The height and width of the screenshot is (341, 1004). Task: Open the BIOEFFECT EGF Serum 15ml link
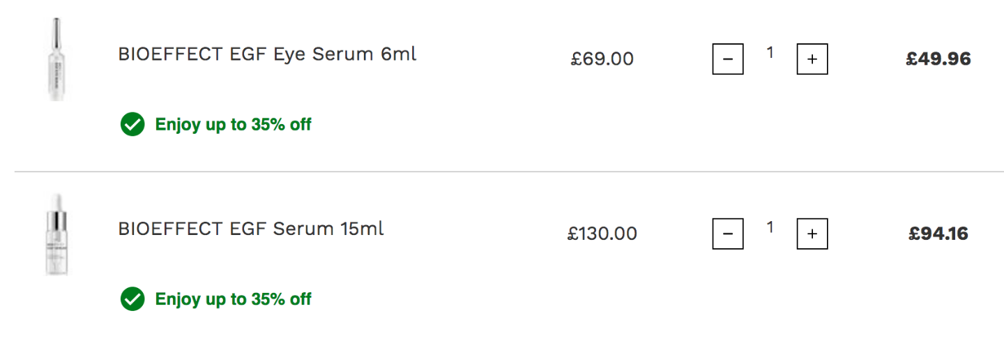coord(251,228)
